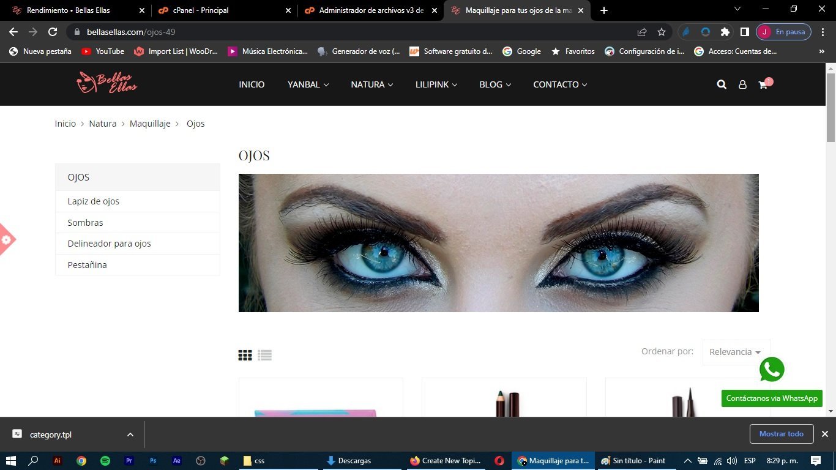Open Adobe Photoshop from the taskbar

153,461
